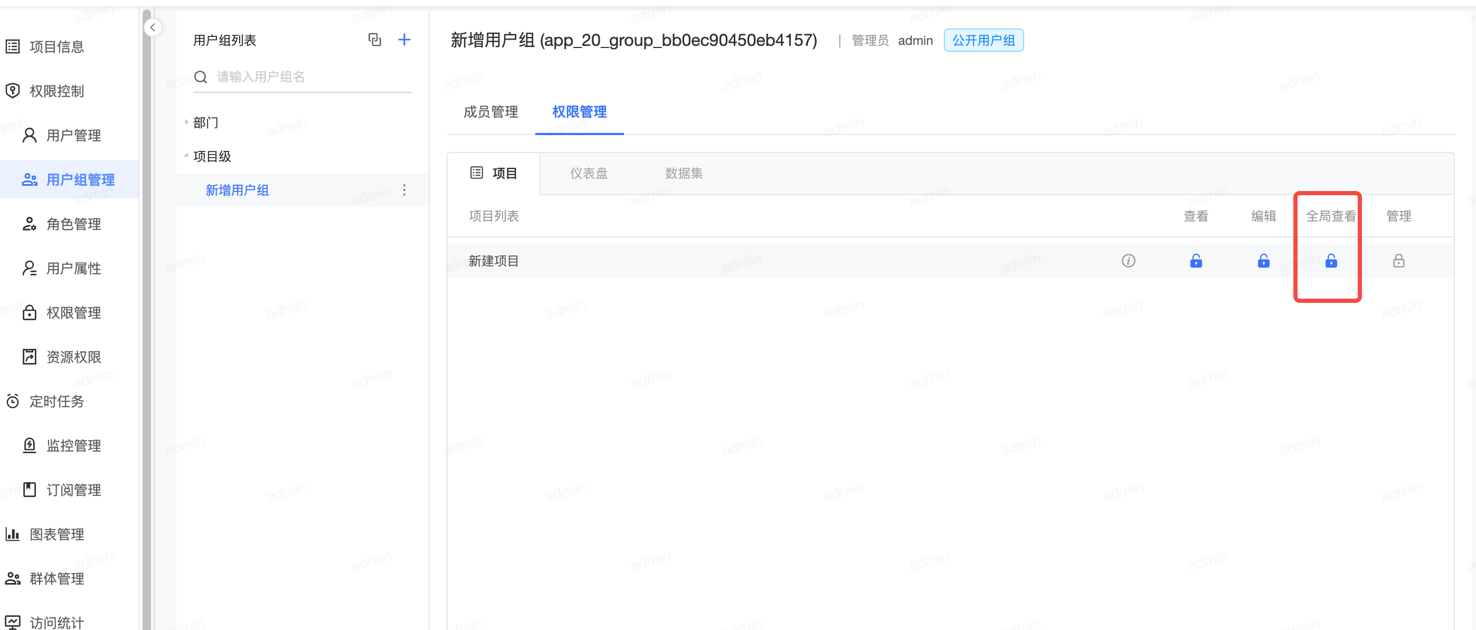
Task: Click the 查看 column header
Action: click(1196, 216)
